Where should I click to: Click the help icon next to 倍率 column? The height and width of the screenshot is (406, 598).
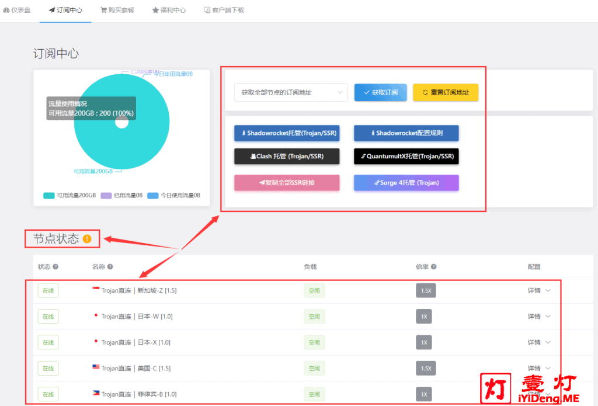[x=434, y=267]
